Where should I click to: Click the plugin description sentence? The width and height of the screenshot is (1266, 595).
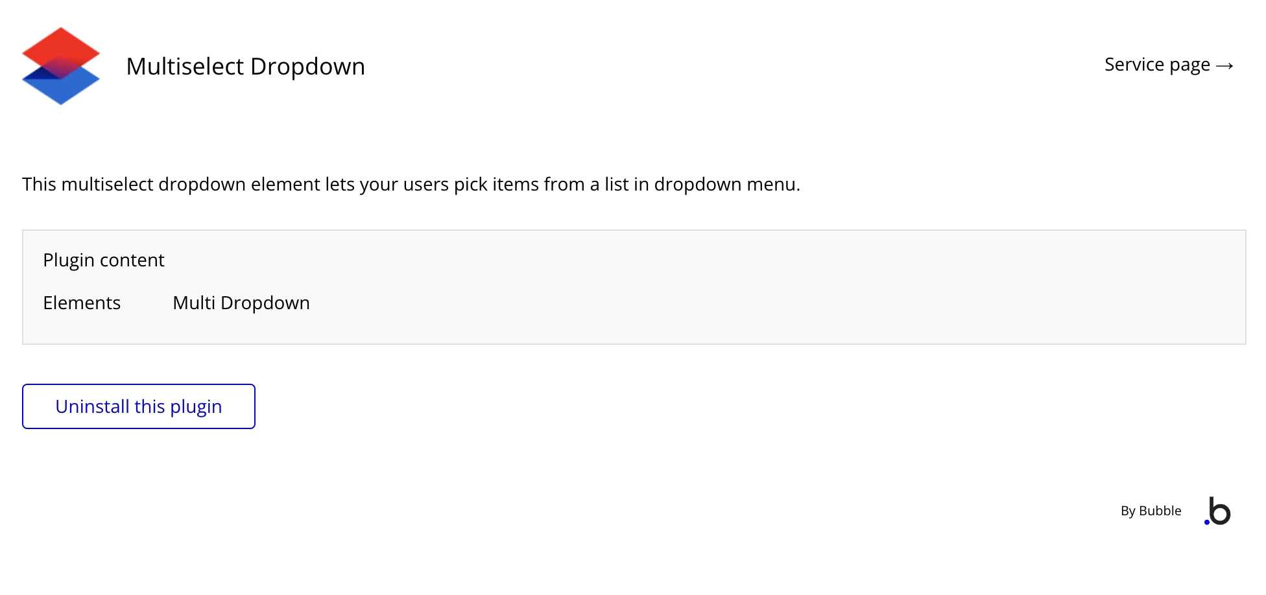click(411, 184)
